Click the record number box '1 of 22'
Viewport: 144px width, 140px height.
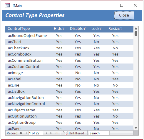(36, 133)
